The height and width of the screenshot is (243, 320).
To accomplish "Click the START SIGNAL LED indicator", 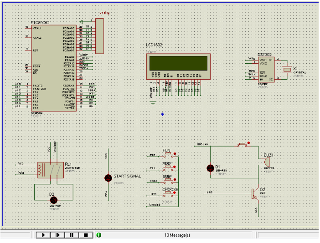I will [x=108, y=177].
